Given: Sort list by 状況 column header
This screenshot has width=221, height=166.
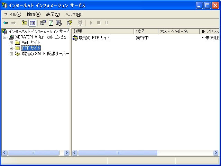Looking at the screenshot, I should pos(145,32).
